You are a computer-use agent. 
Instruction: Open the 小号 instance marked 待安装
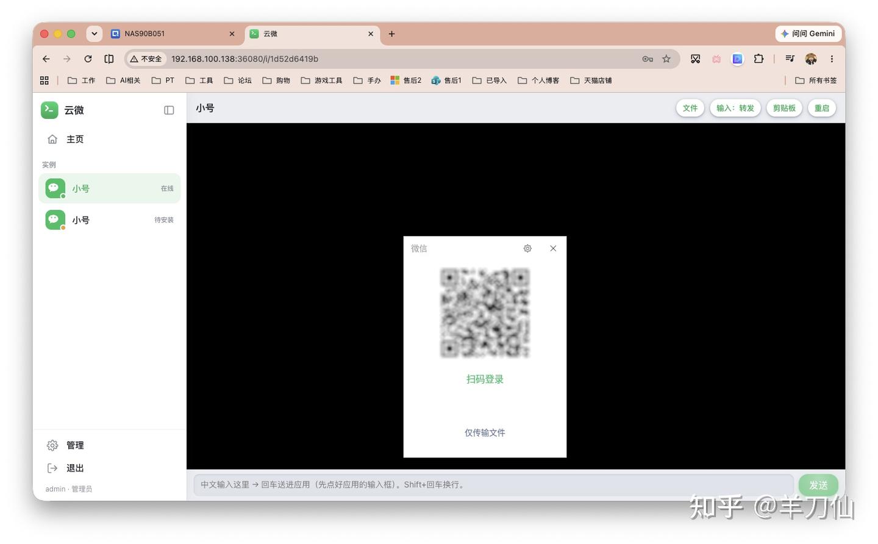(110, 220)
